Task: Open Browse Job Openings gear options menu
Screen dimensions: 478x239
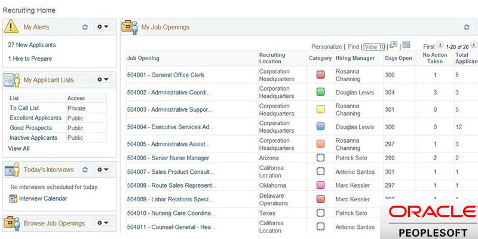Action: (102, 223)
